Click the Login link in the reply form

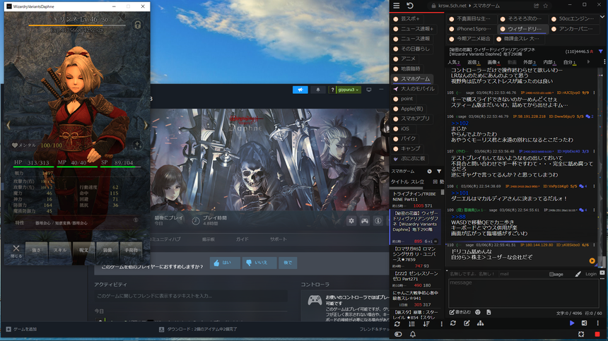[x=591, y=274]
